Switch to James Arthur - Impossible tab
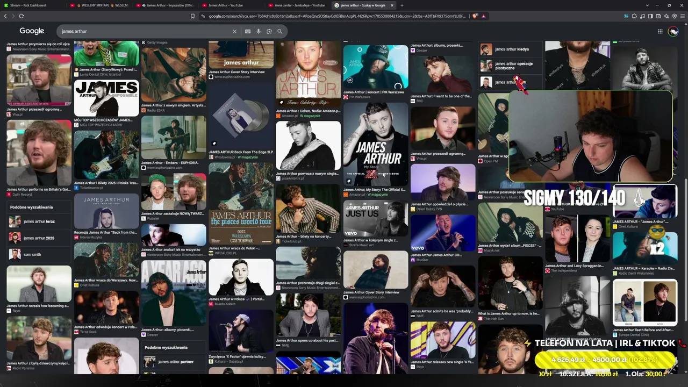The height and width of the screenshot is (387, 688). (x=164, y=5)
